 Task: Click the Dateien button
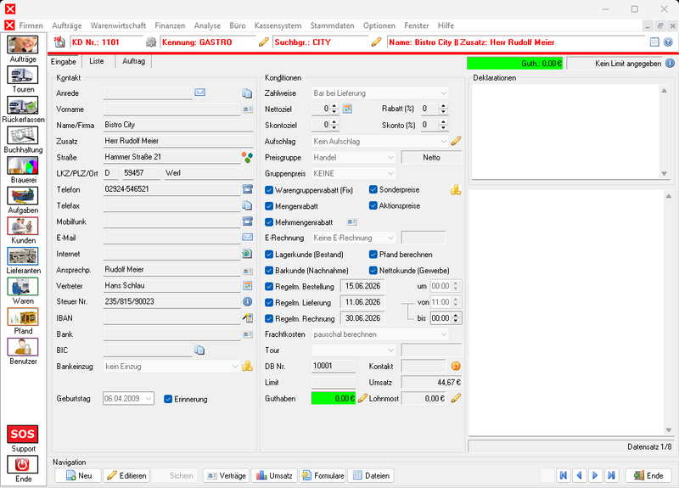371,475
